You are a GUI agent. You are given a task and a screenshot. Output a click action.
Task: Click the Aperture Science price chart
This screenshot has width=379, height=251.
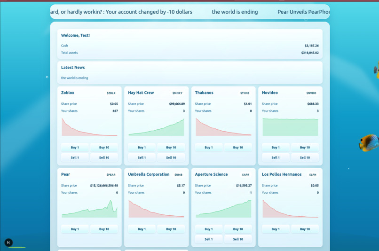(x=223, y=209)
